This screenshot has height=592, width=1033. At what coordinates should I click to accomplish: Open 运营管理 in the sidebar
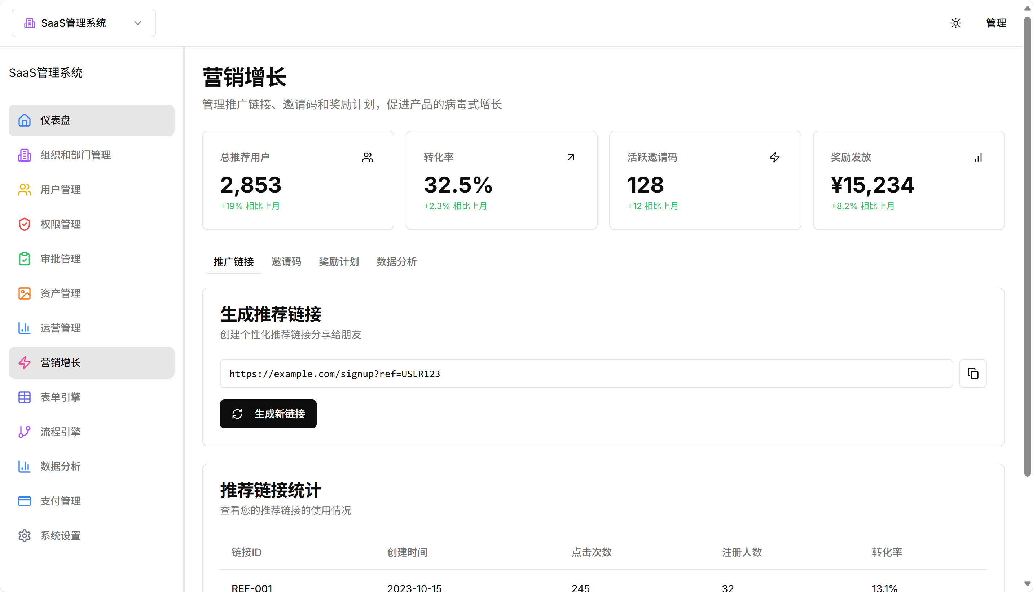point(92,328)
